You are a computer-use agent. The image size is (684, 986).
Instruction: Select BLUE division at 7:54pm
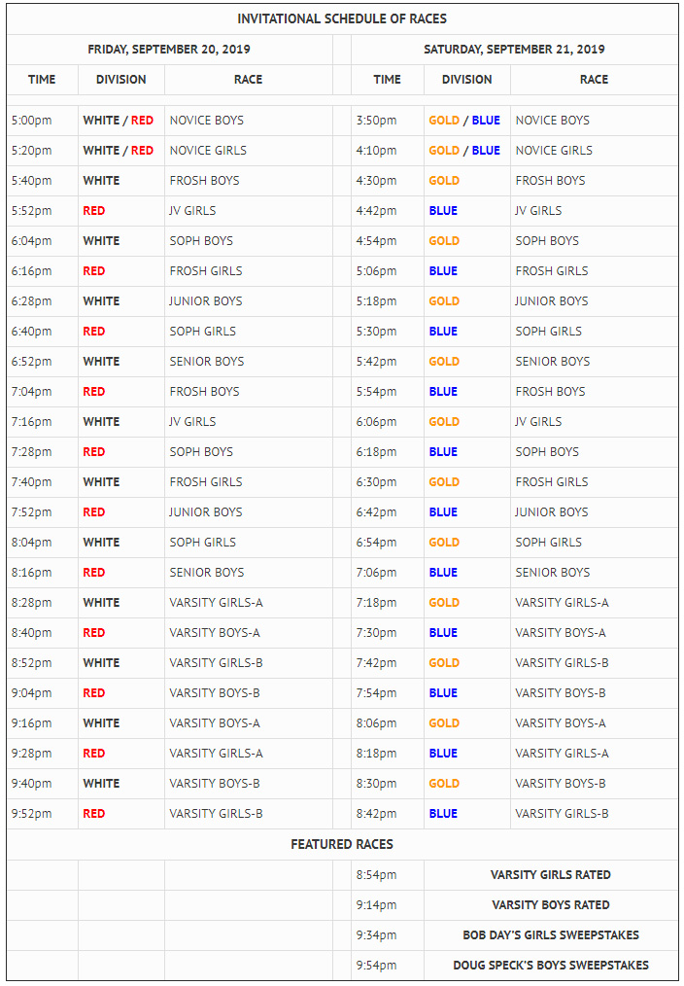click(443, 693)
